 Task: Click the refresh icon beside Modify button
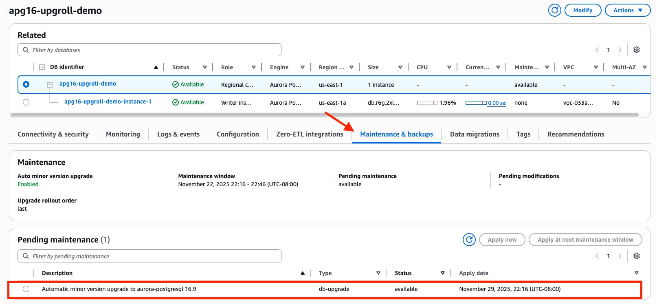point(554,10)
